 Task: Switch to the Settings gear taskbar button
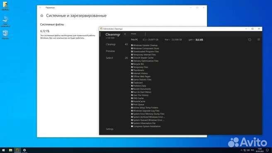click(x=24, y=150)
